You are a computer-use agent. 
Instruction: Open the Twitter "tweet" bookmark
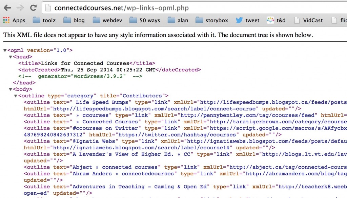(248, 20)
